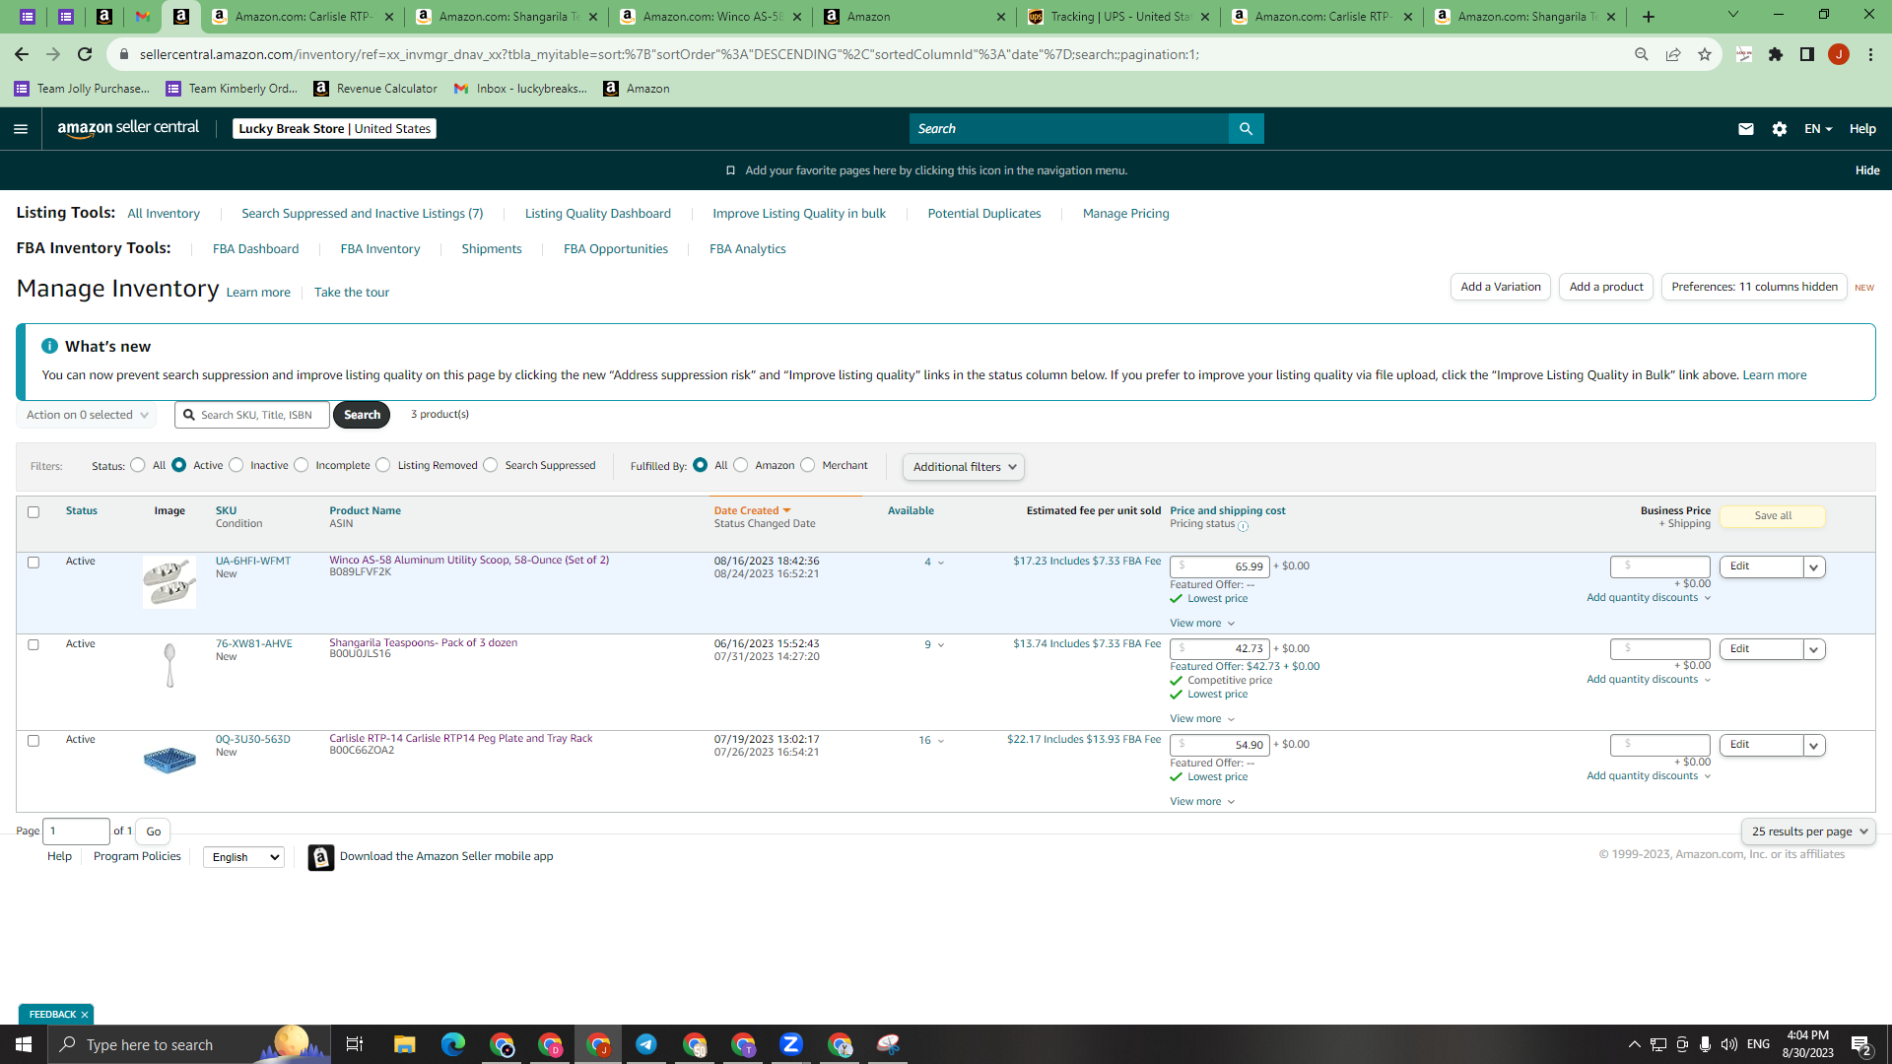The height and width of the screenshot is (1064, 1892).
Task: Reload the page with the browser refresh icon
Action: [85, 54]
